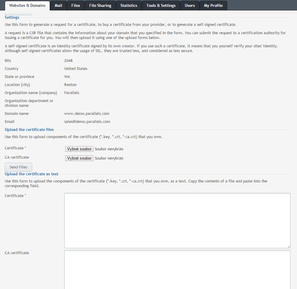This screenshot has height=289, width=297.
Task: Click the www.demo.parallels.com domain name value
Action: [87, 114]
